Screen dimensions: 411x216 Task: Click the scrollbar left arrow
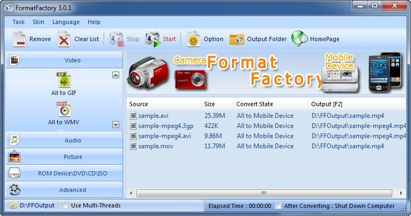click(131, 193)
